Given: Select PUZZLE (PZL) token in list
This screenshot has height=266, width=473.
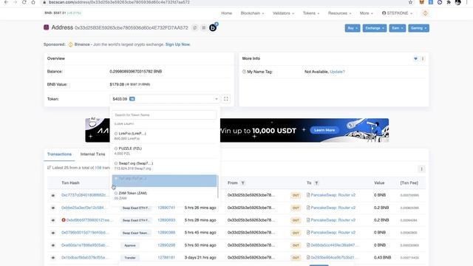Looking at the screenshot, I should pyautogui.click(x=165, y=151).
